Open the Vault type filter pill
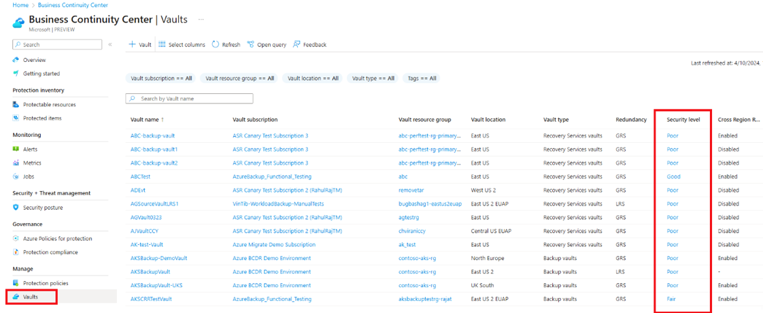Image resolution: width=763 pixels, height=313 pixels. [x=373, y=78]
